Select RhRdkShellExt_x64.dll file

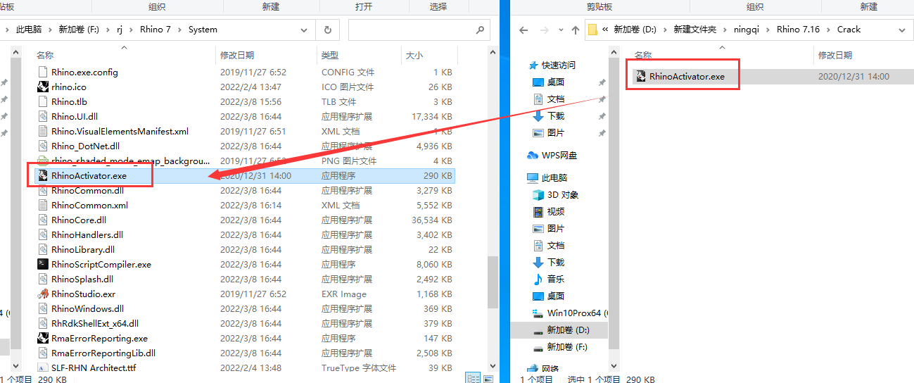click(94, 323)
